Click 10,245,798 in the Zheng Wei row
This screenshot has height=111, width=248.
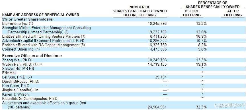(x=157, y=60)
